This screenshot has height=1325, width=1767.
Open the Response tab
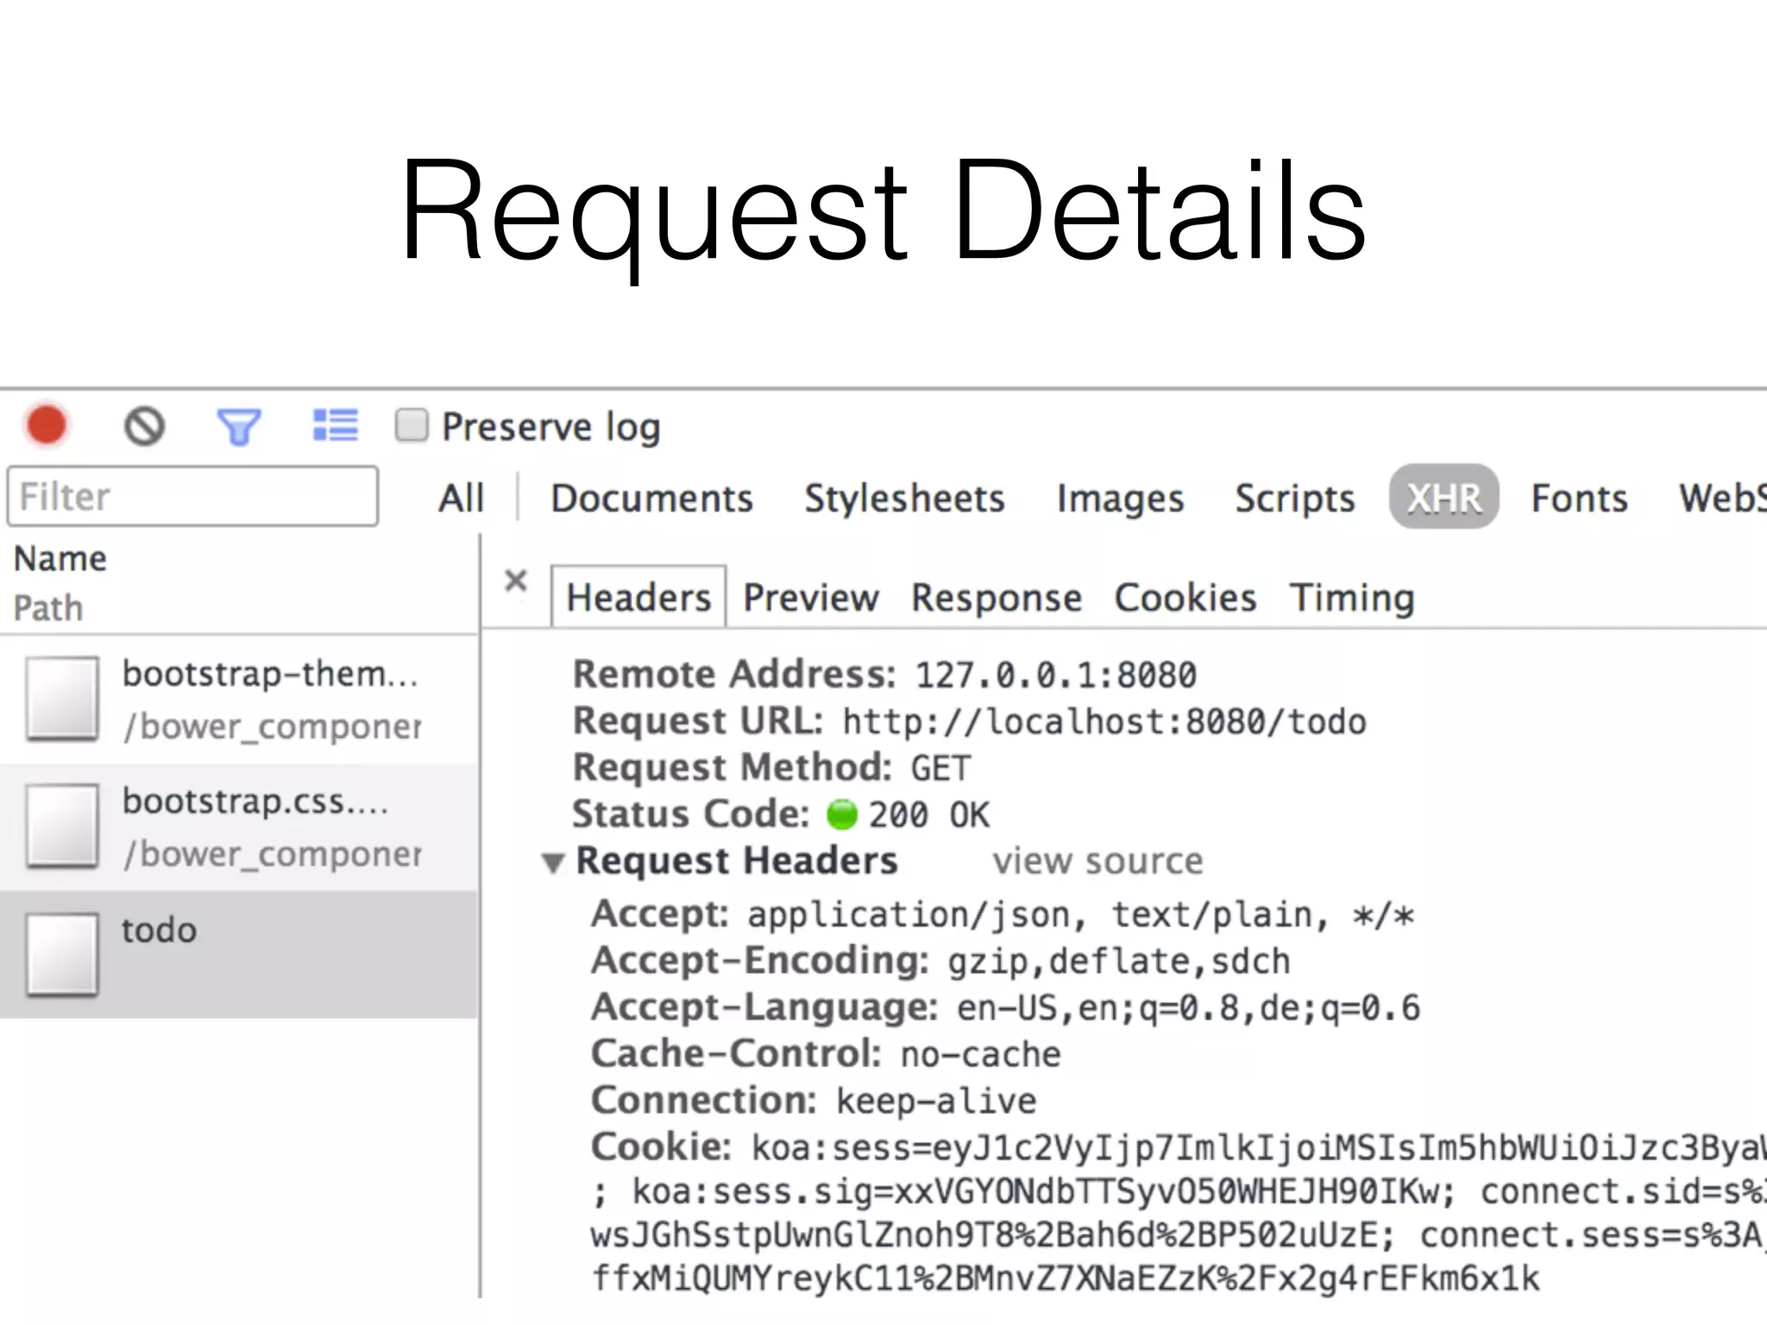point(997,598)
